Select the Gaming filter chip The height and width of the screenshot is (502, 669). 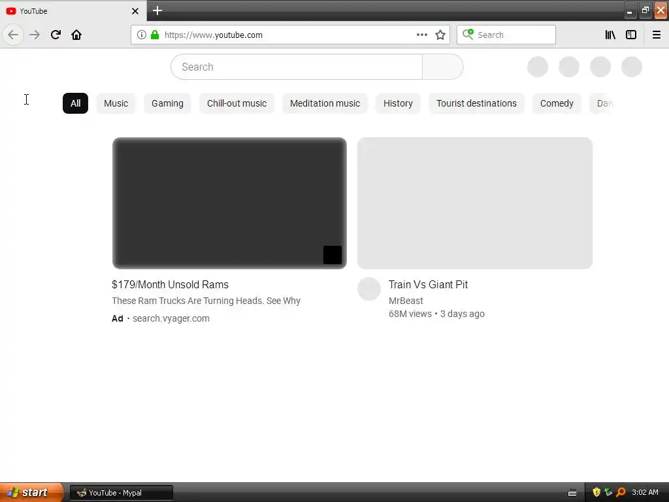[x=167, y=103]
